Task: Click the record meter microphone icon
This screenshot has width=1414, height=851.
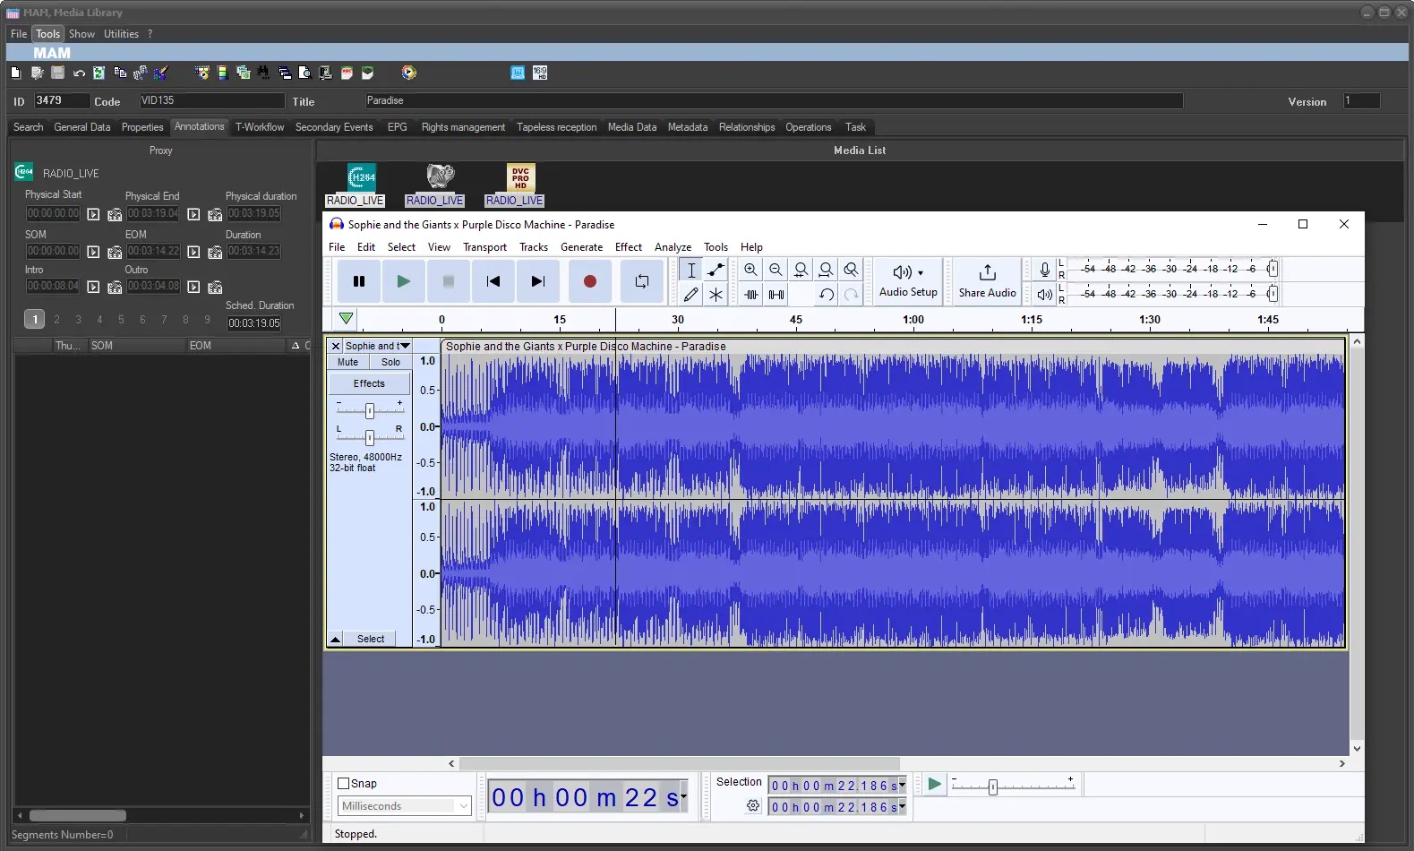Action: [x=1044, y=269]
